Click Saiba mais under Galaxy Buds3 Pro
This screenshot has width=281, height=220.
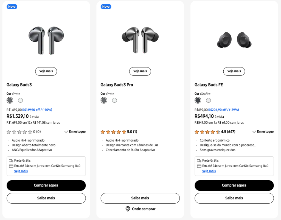click(140, 198)
